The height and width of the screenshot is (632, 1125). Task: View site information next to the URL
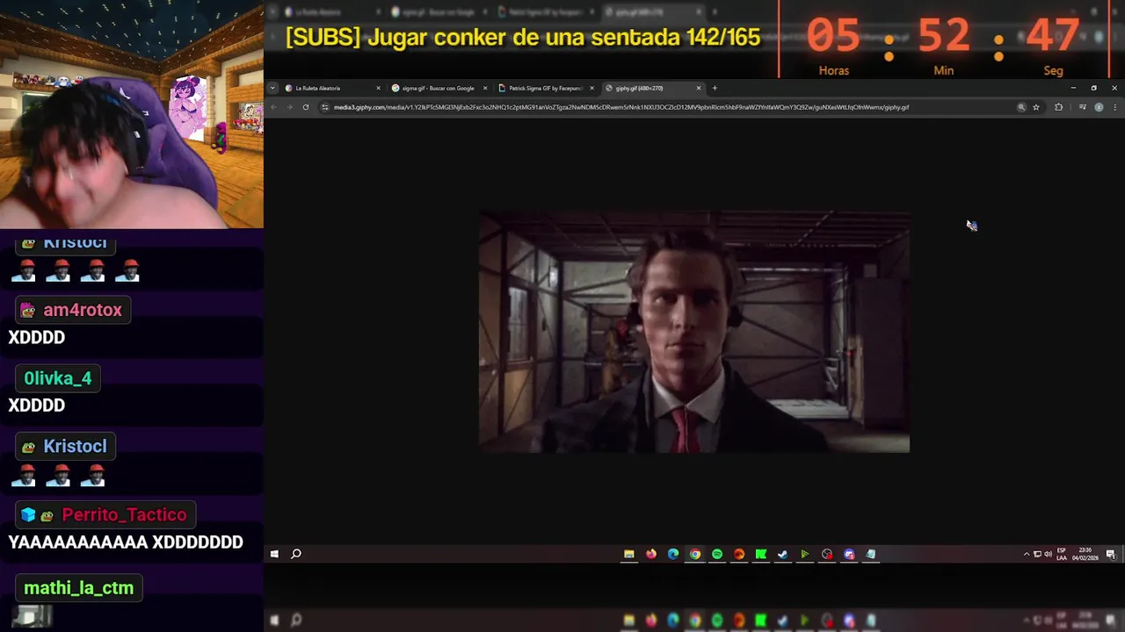coord(325,107)
